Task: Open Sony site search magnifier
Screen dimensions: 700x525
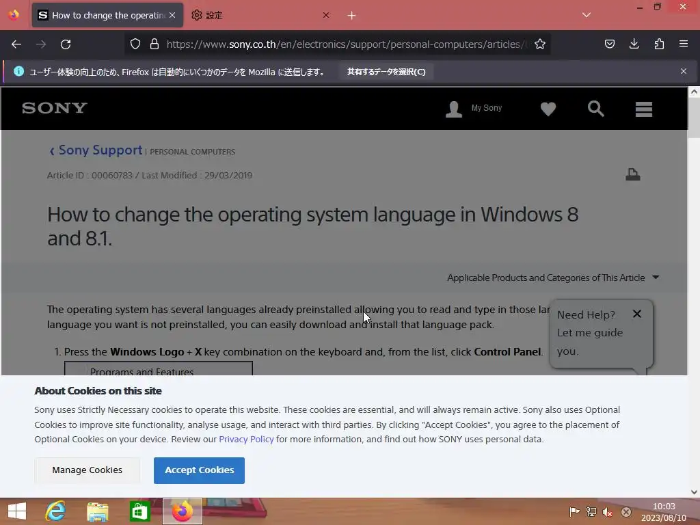Action: click(x=595, y=109)
